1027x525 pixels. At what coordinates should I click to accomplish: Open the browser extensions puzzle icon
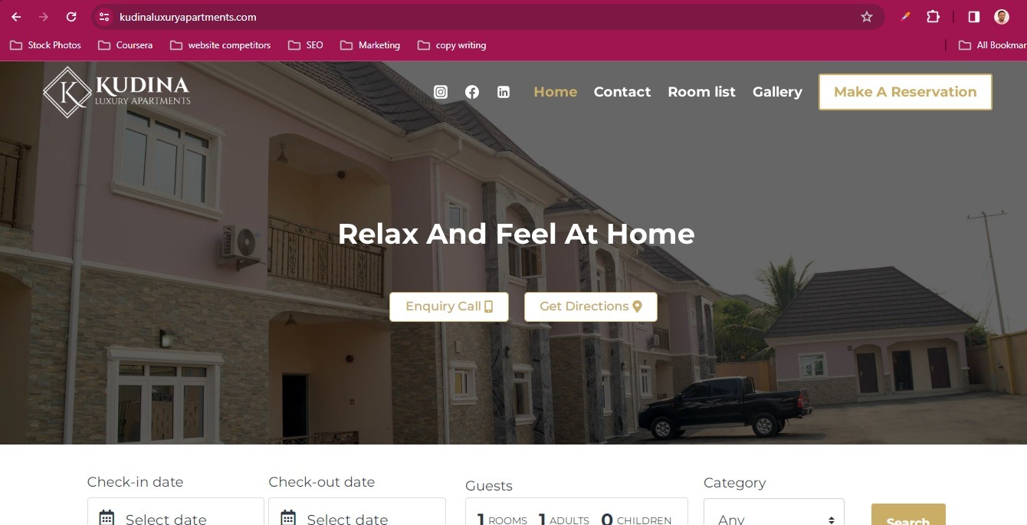point(933,17)
